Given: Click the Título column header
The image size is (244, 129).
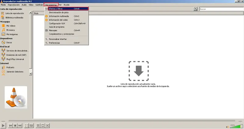Looking at the screenshot, I should [x=36, y=13].
